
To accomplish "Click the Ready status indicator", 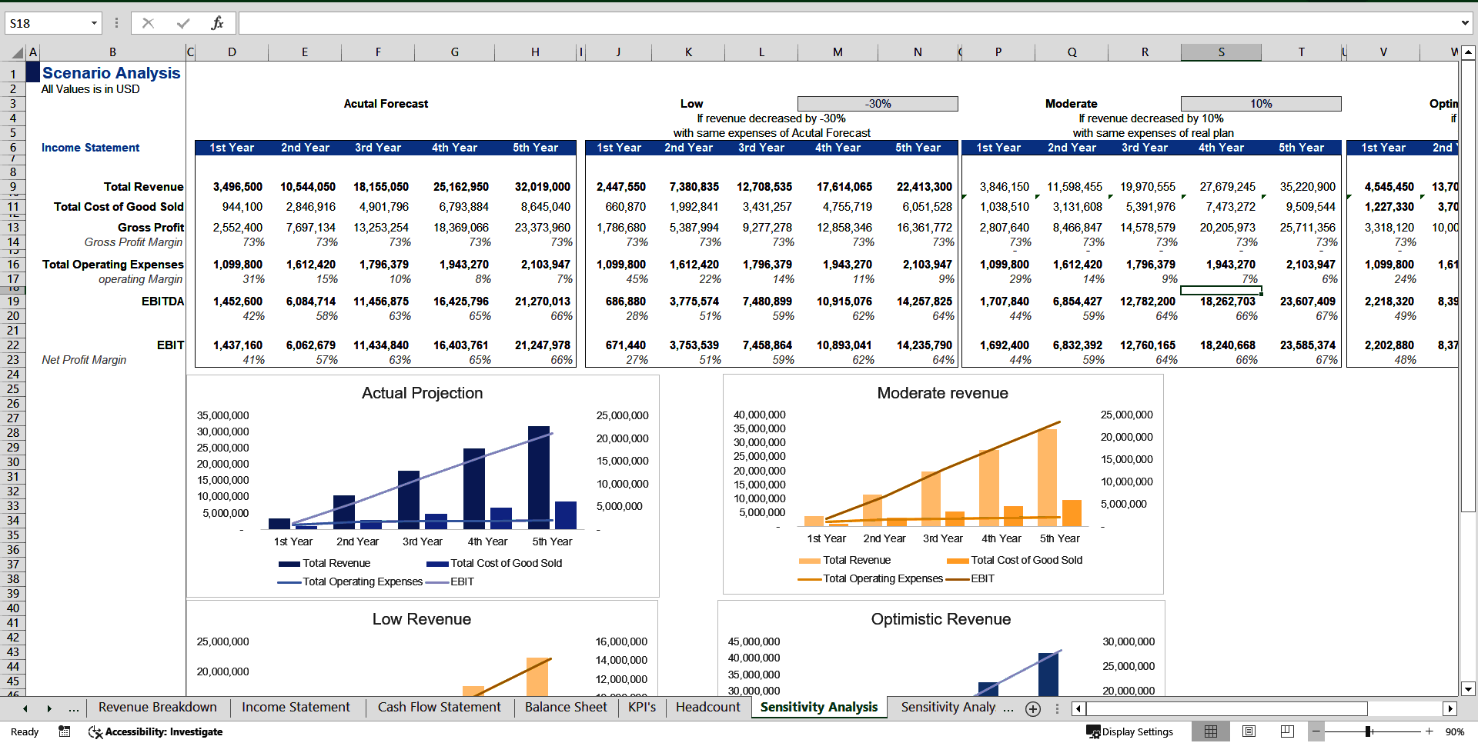I will (x=25, y=731).
